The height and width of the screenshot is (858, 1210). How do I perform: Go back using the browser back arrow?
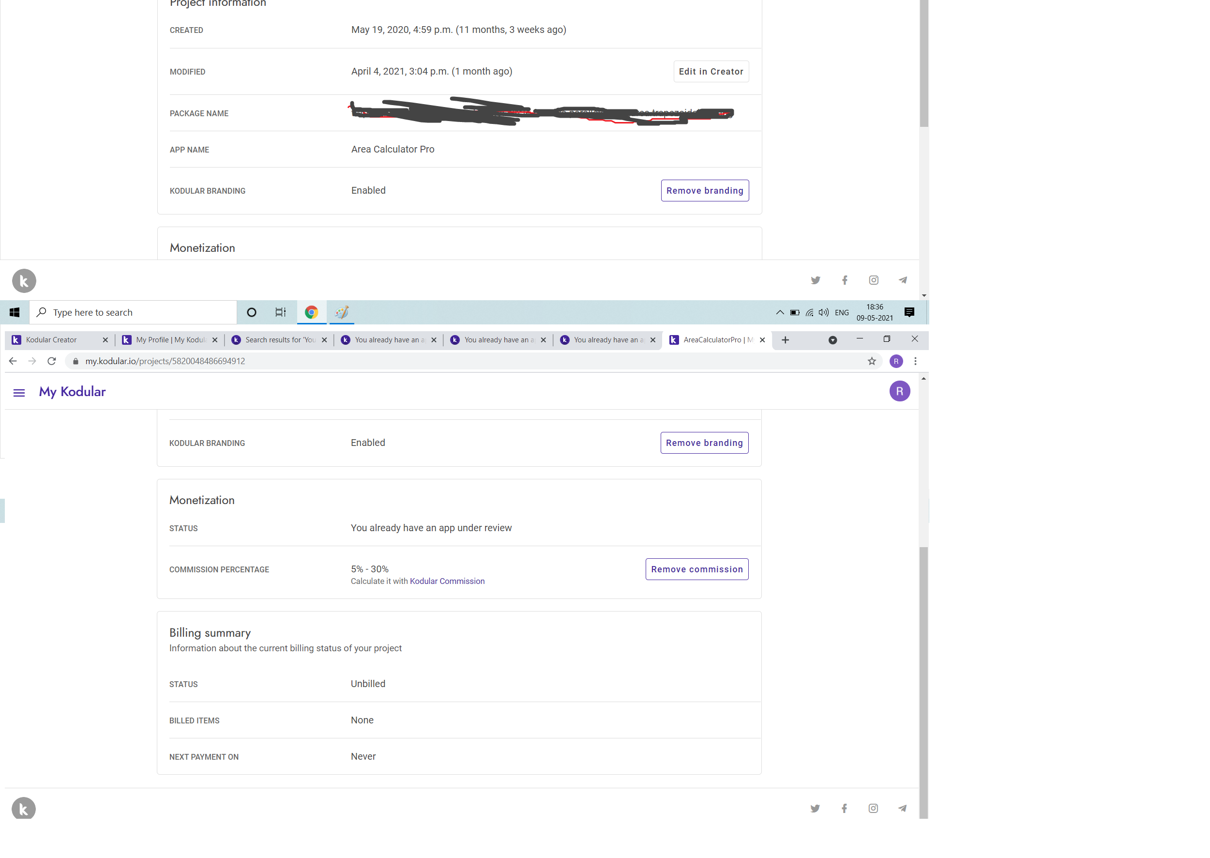(13, 361)
